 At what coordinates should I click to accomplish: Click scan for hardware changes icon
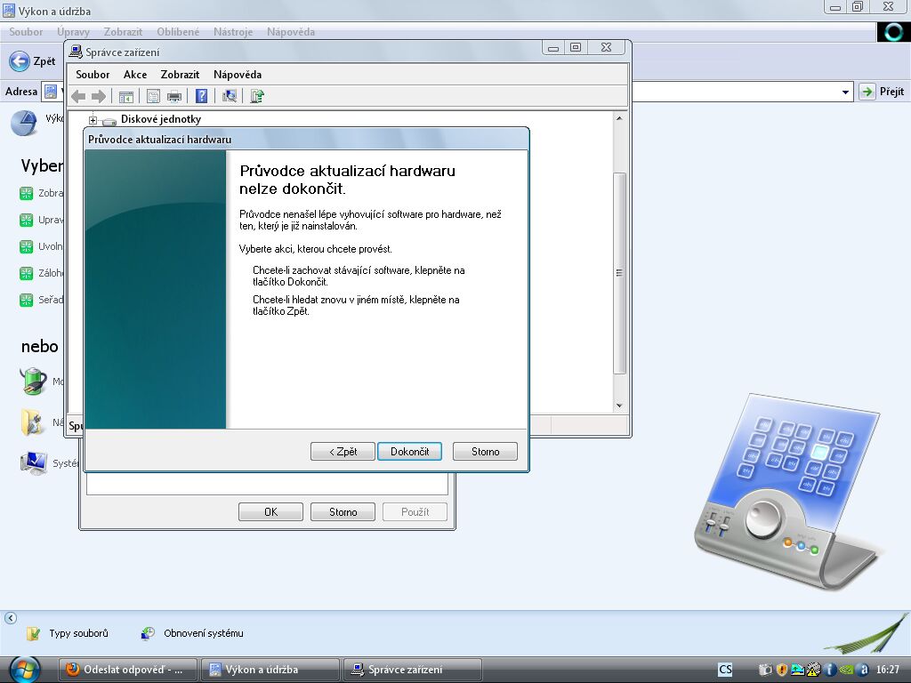click(230, 96)
